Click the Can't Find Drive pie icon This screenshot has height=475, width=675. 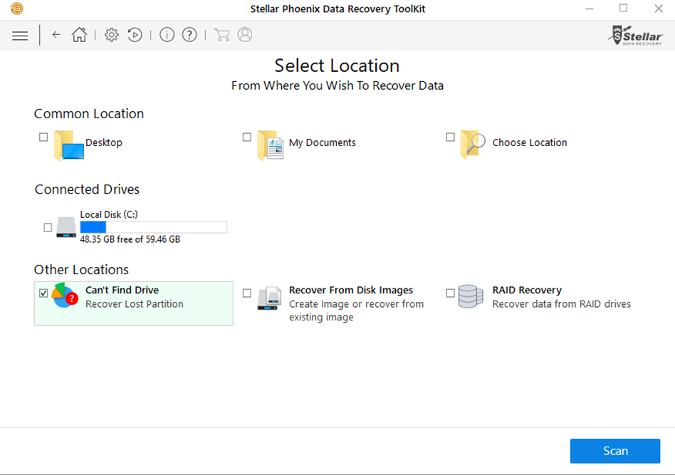[65, 295]
